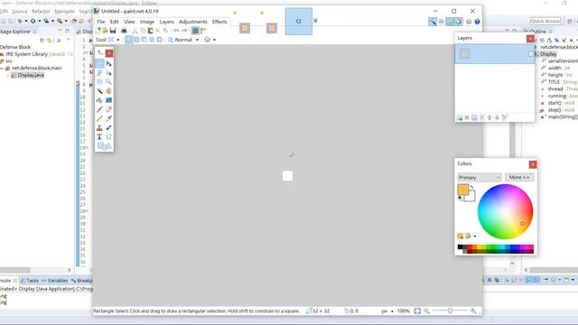This screenshot has height=325, width=578.
Task: Select the Shapes tool
Action: pos(104,146)
